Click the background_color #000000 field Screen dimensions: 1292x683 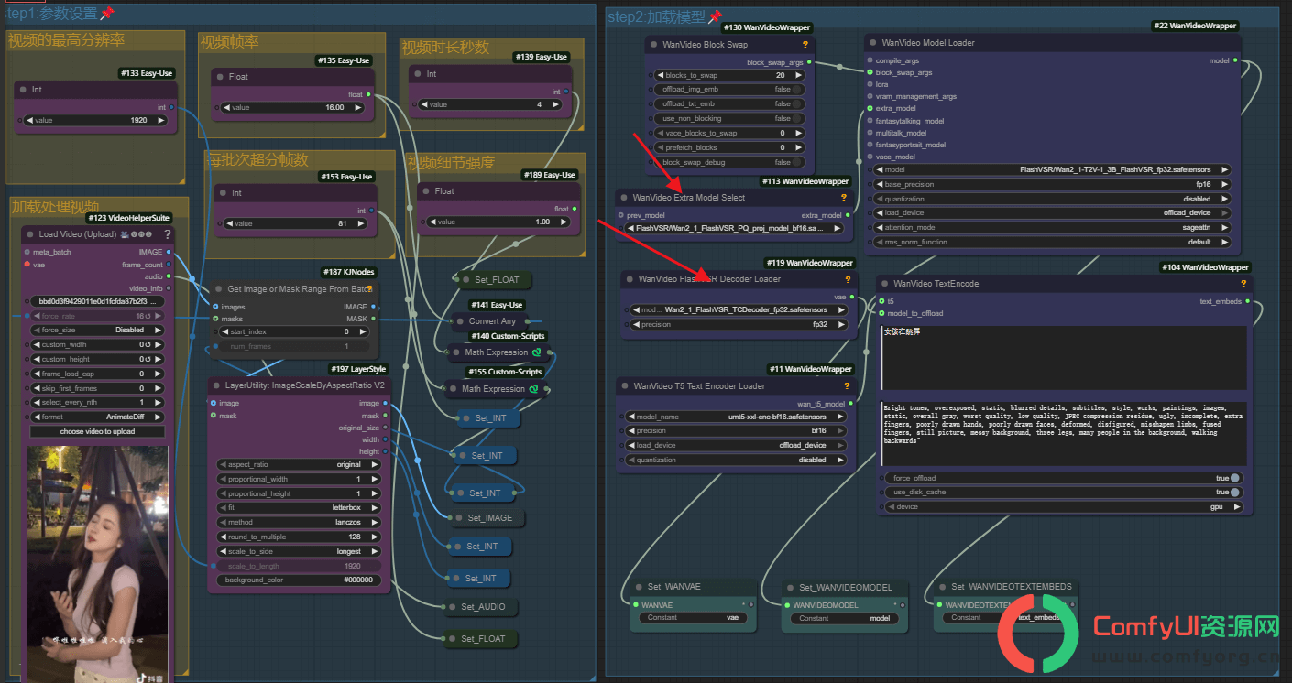(299, 580)
